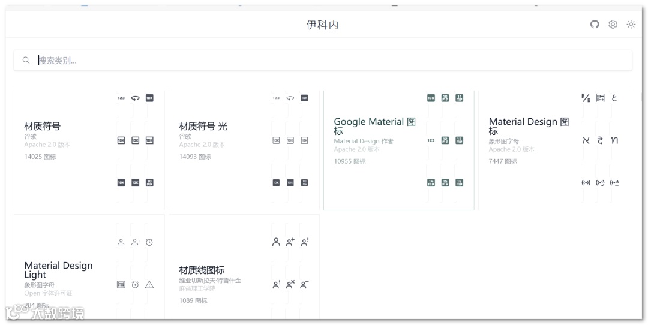Click the 14093 图标 count text

pyautogui.click(x=195, y=157)
